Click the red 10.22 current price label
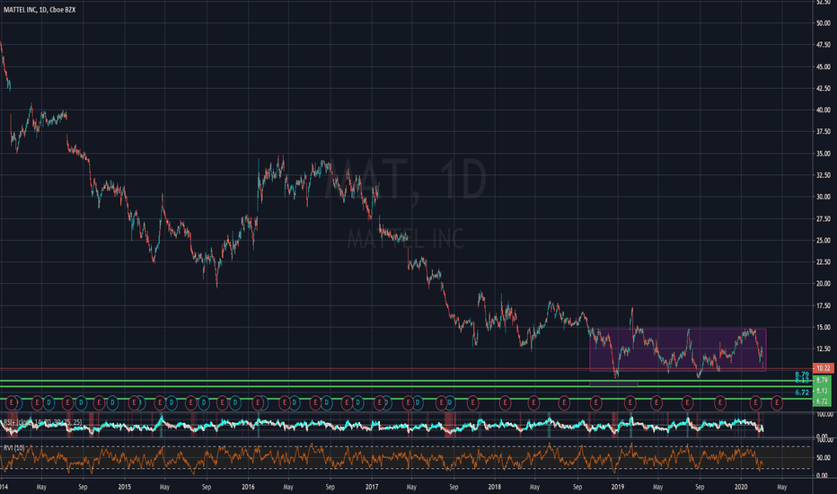Viewport: 837px width, 494px height. coord(823,368)
